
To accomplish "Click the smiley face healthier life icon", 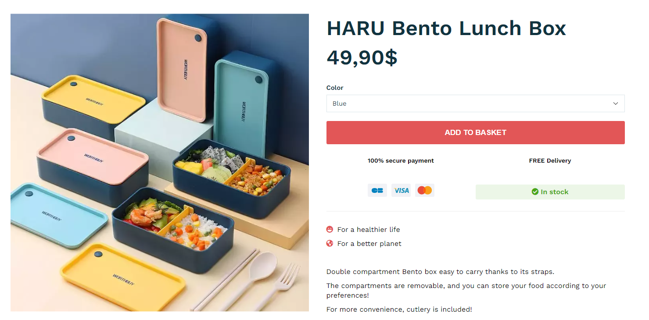I will point(330,229).
